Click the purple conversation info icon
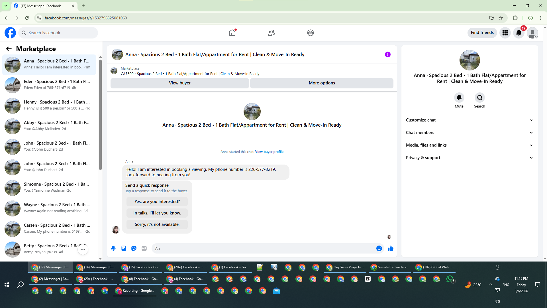The height and width of the screenshot is (308, 547). 388,54
